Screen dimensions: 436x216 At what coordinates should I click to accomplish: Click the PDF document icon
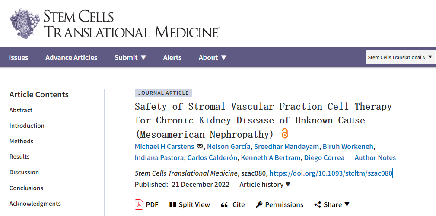click(x=139, y=204)
